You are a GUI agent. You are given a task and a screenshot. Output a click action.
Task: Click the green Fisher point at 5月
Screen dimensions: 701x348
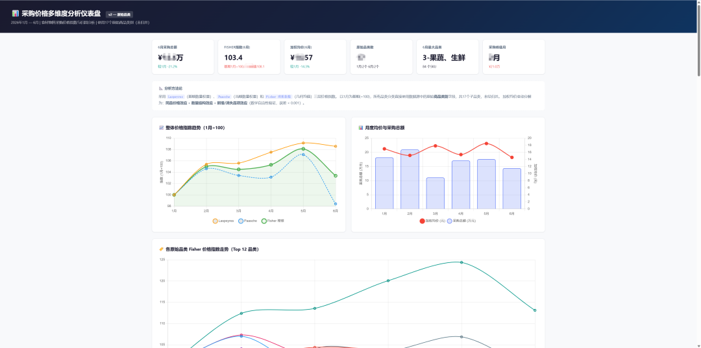303,149
